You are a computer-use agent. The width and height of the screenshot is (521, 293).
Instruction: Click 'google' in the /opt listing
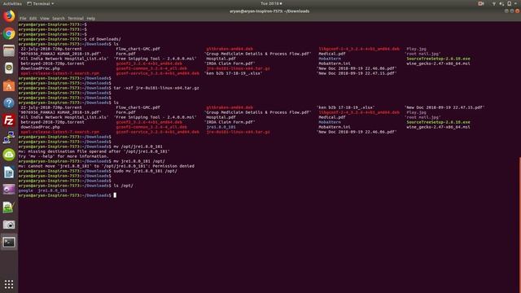25,190
